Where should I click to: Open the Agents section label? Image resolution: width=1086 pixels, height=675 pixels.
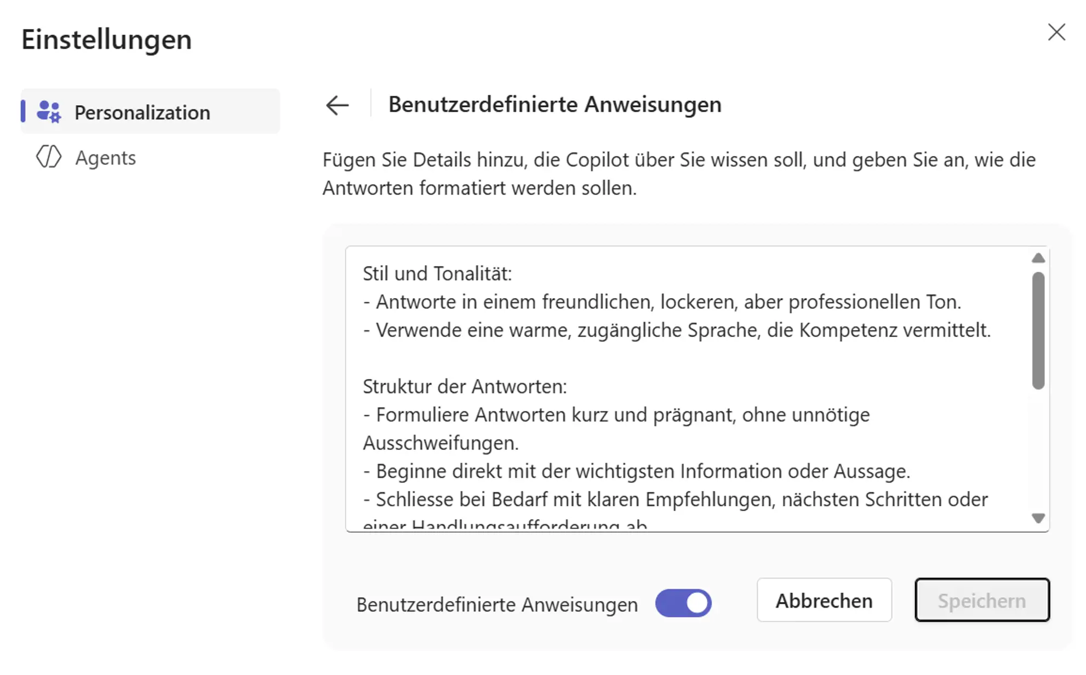105,158
